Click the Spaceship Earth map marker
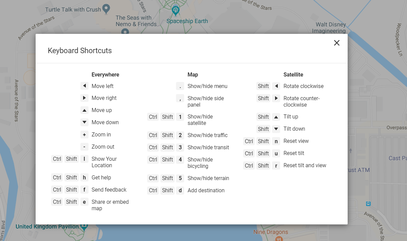 [175, 10]
